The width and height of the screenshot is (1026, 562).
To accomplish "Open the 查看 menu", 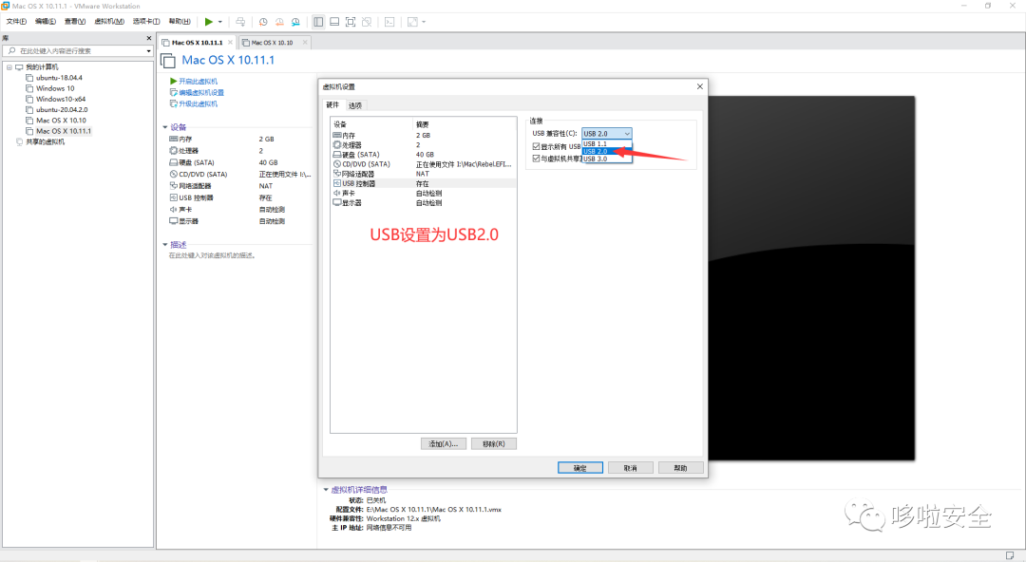I will (x=75, y=22).
